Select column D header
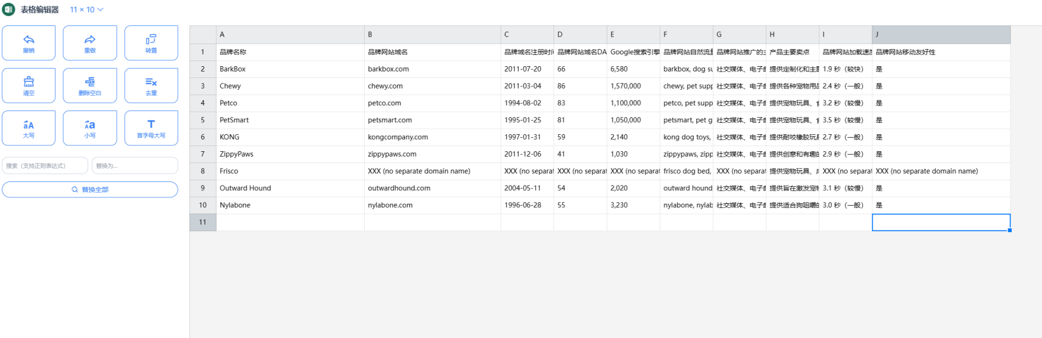The width and height of the screenshot is (1042, 338). (x=580, y=34)
